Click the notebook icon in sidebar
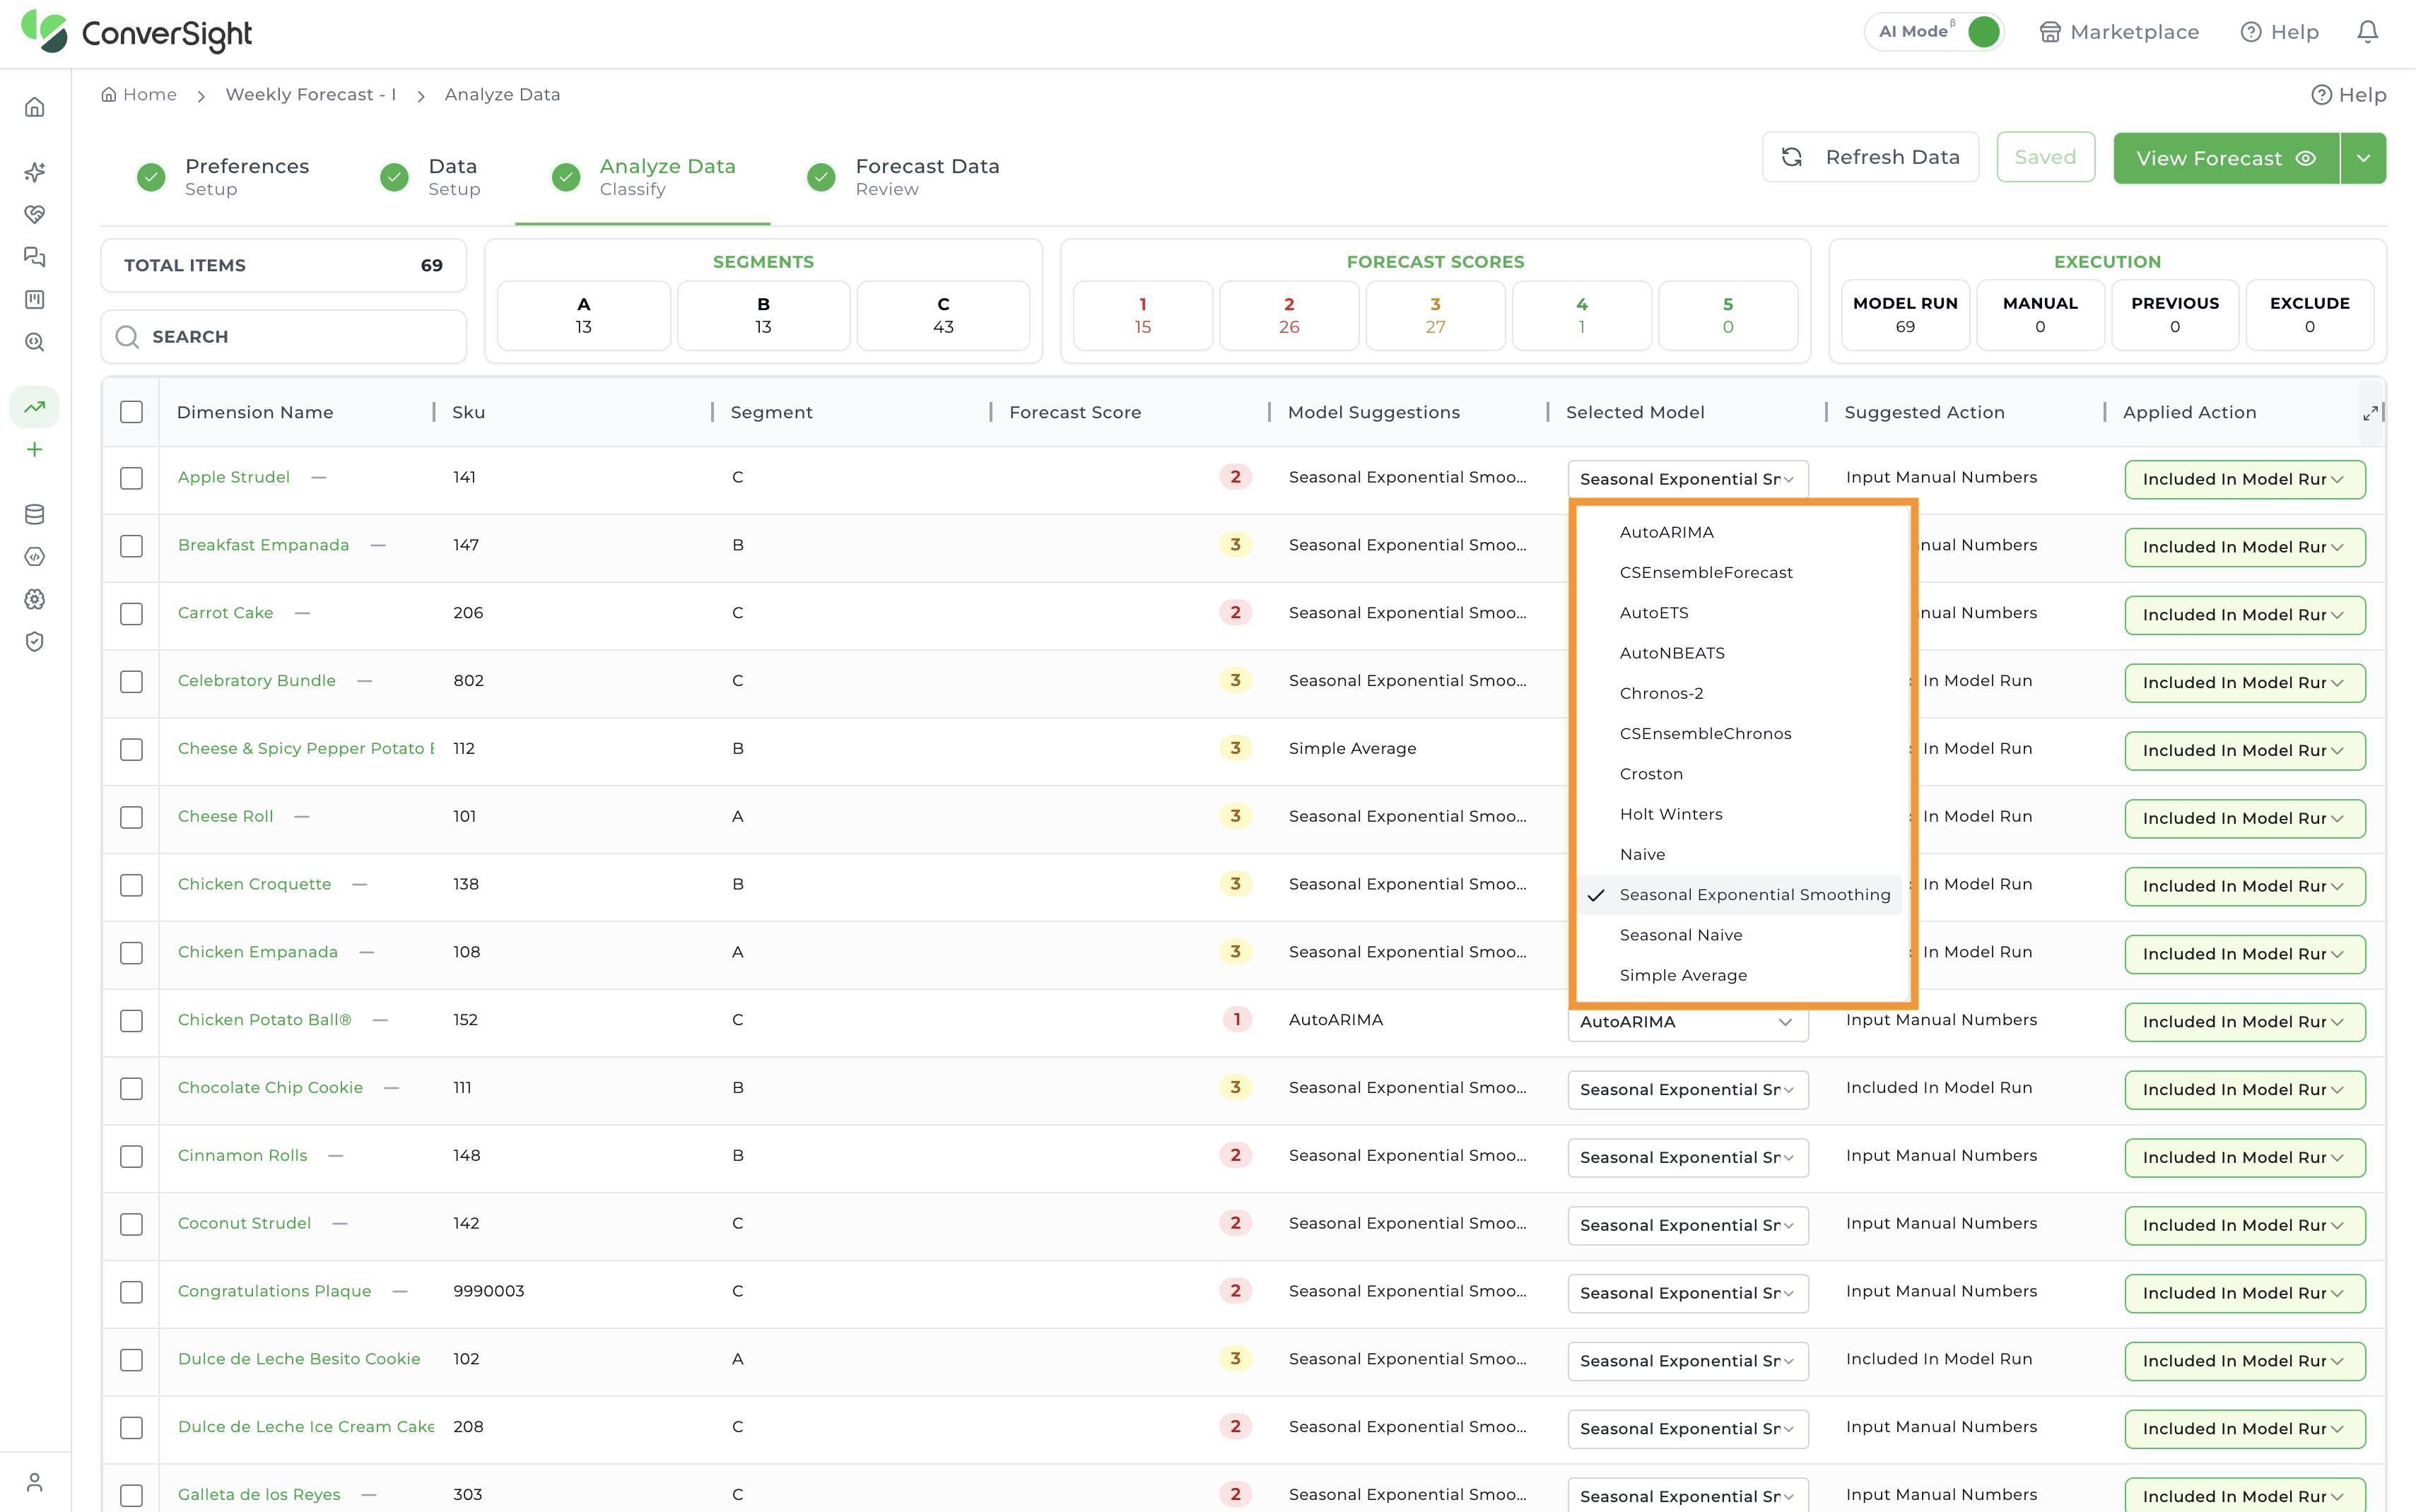 35,299
